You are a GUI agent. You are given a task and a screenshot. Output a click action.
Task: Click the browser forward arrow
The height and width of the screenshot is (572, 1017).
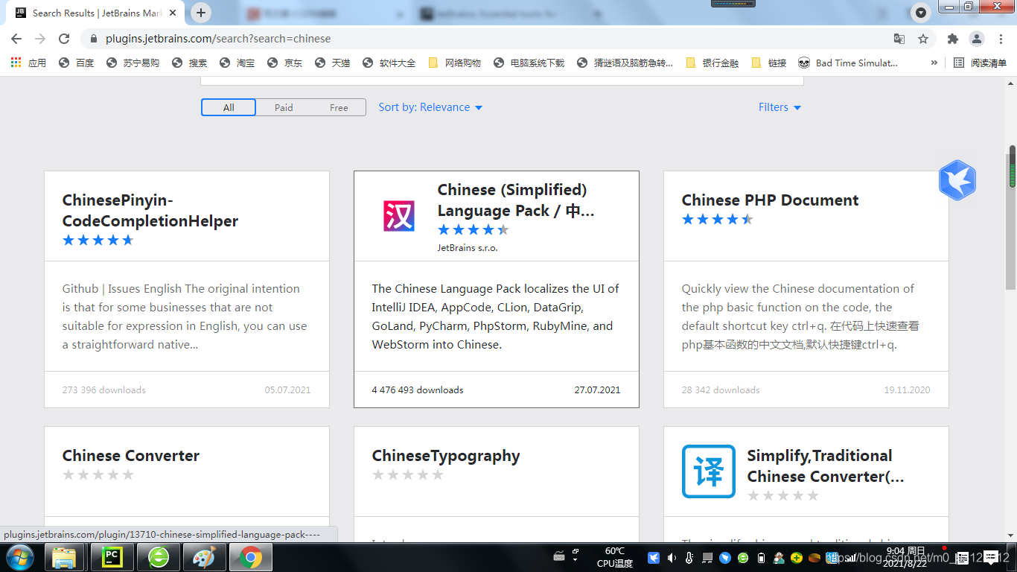40,39
